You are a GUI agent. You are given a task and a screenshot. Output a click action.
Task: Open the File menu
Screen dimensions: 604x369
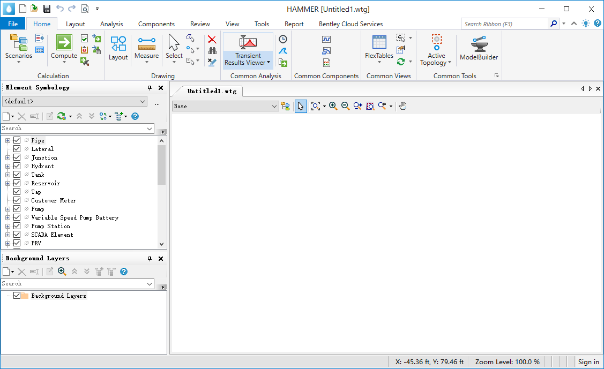(x=13, y=24)
